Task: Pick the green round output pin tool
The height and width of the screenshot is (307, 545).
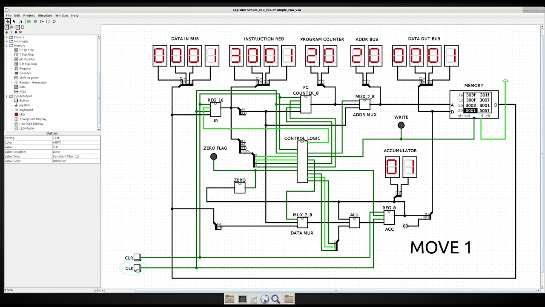Action: click(35, 21)
